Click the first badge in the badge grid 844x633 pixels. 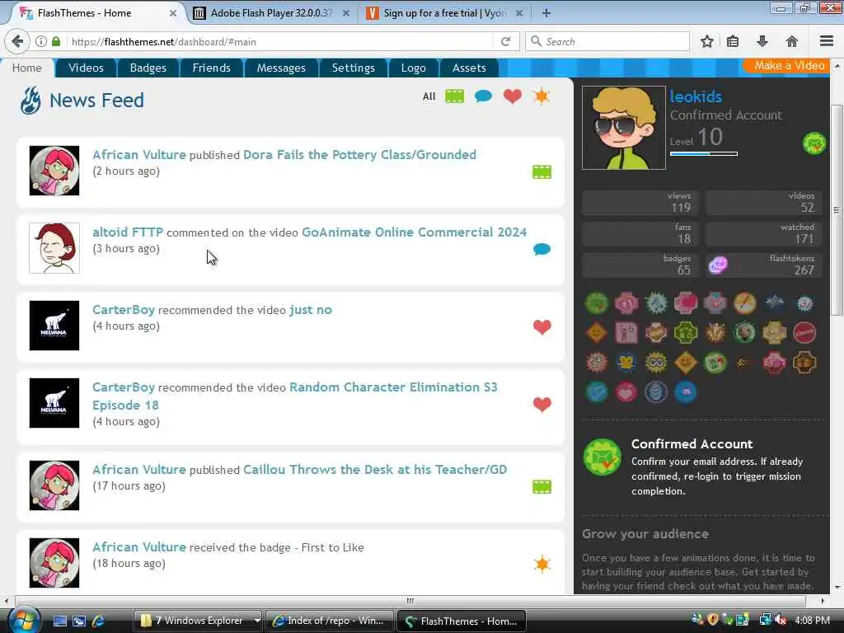tap(597, 303)
